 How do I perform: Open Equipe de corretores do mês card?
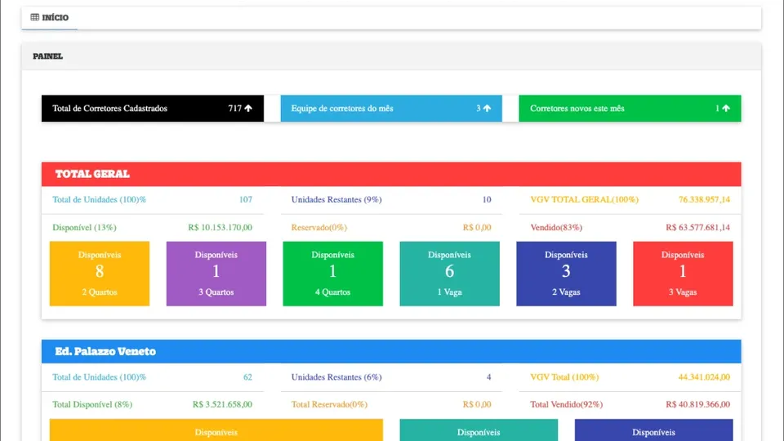pyautogui.click(x=391, y=109)
